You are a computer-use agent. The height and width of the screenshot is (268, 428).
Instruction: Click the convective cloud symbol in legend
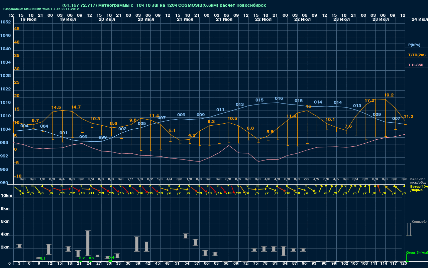click(x=409, y=229)
